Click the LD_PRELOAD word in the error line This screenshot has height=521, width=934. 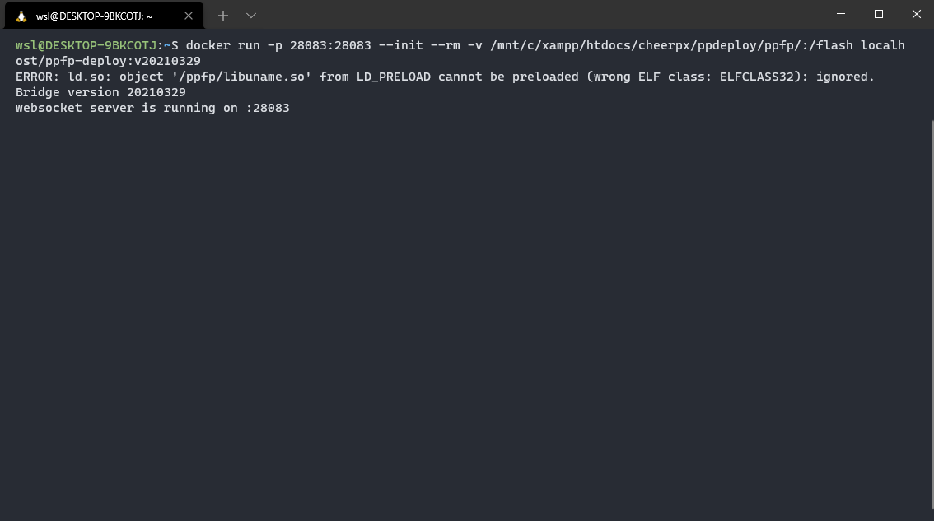tap(393, 77)
